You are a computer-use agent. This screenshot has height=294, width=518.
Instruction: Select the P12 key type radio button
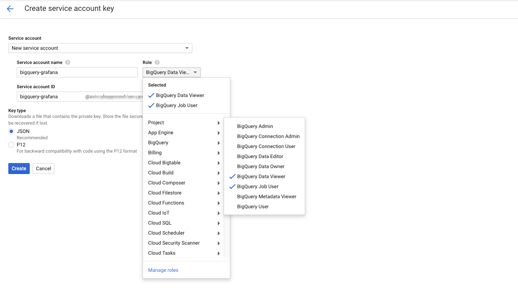(11, 145)
